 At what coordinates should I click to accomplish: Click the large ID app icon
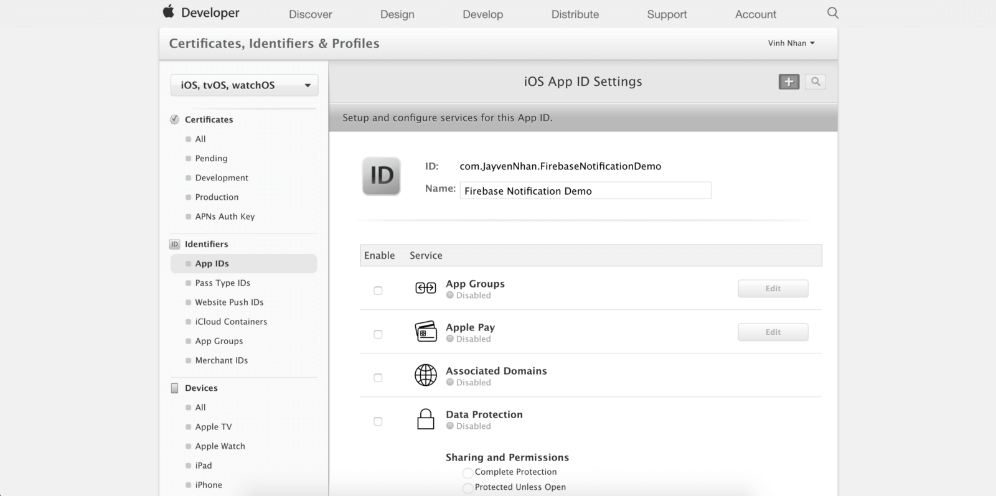(x=382, y=176)
